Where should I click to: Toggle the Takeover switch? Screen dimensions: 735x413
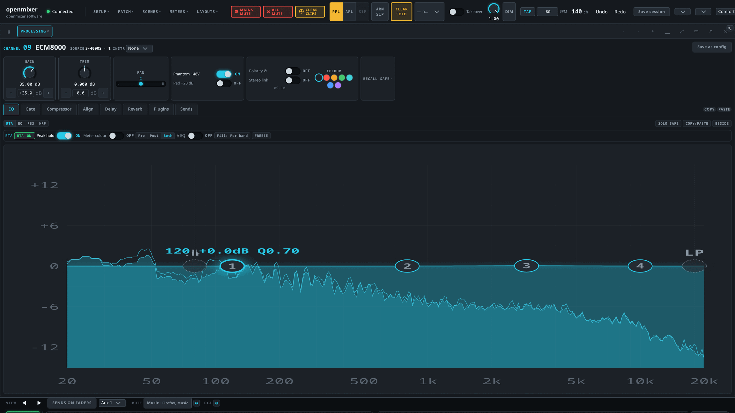click(x=456, y=12)
